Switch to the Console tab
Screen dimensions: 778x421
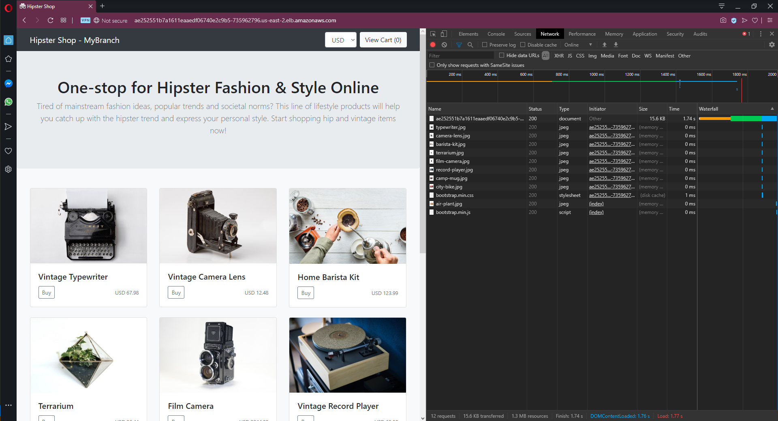pos(496,34)
